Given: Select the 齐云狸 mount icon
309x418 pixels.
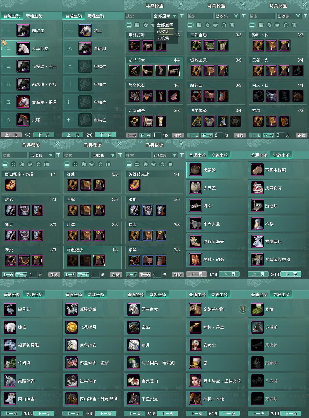Looking at the screenshot, I should tap(195, 188).
